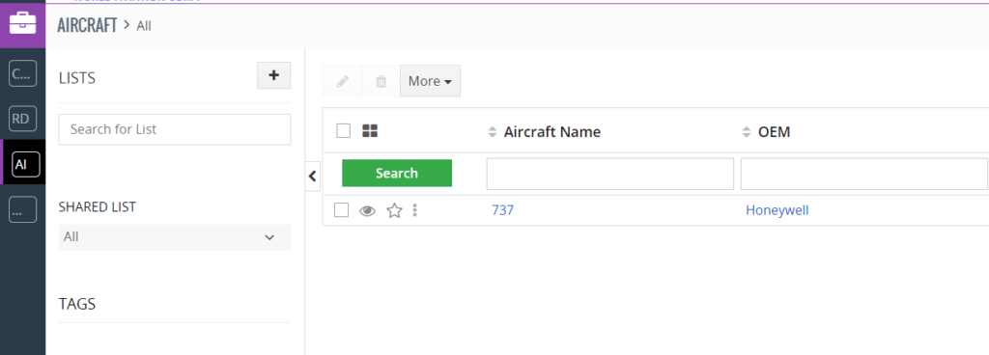Image resolution: width=989 pixels, height=355 pixels.
Task: Open the More actions dropdown
Action: pyautogui.click(x=430, y=81)
